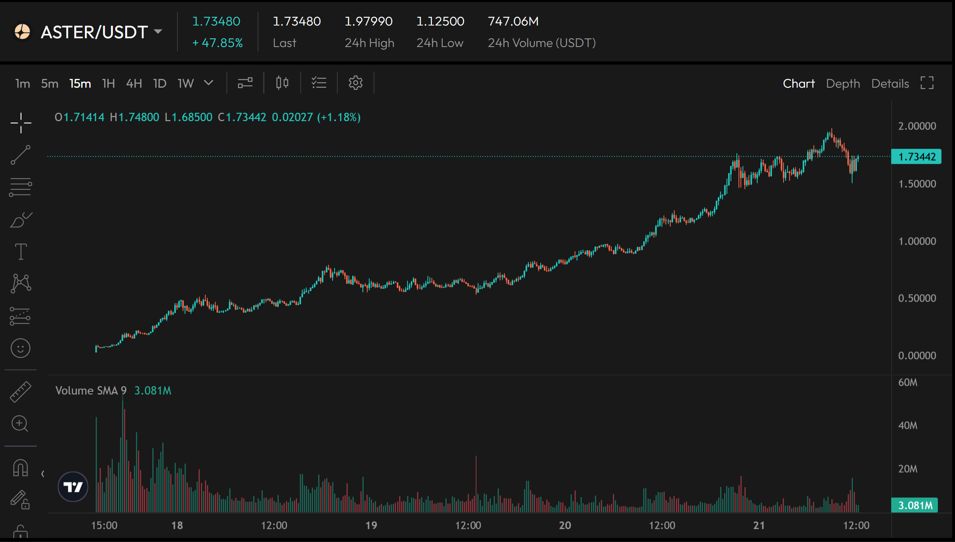Expand more timeframe intervals chevron

click(x=209, y=83)
